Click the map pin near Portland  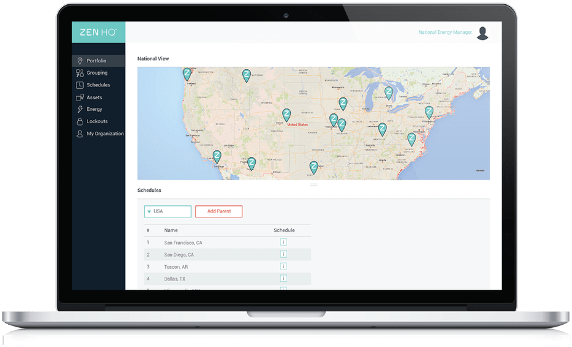tap(187, 74)
